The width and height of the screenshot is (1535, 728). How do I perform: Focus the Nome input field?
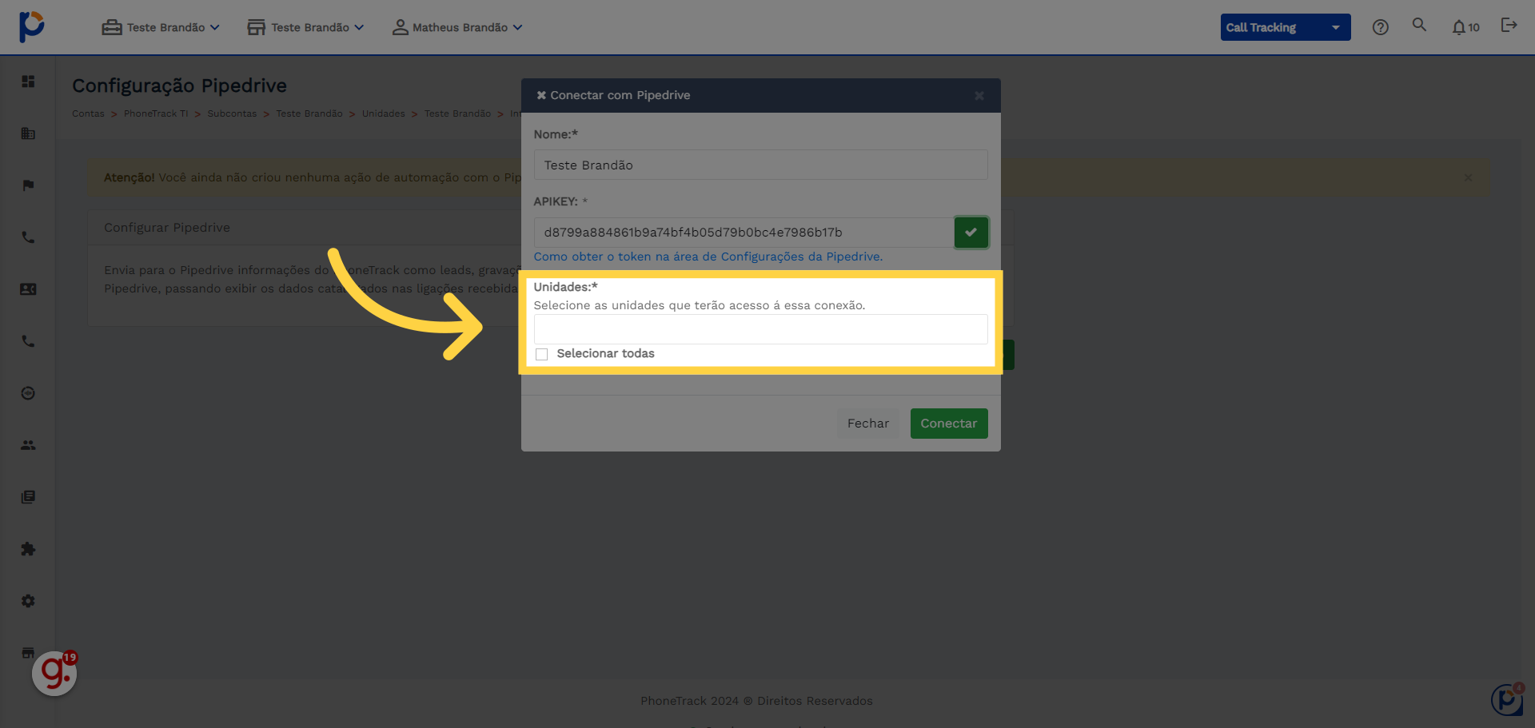click(761, 165)
